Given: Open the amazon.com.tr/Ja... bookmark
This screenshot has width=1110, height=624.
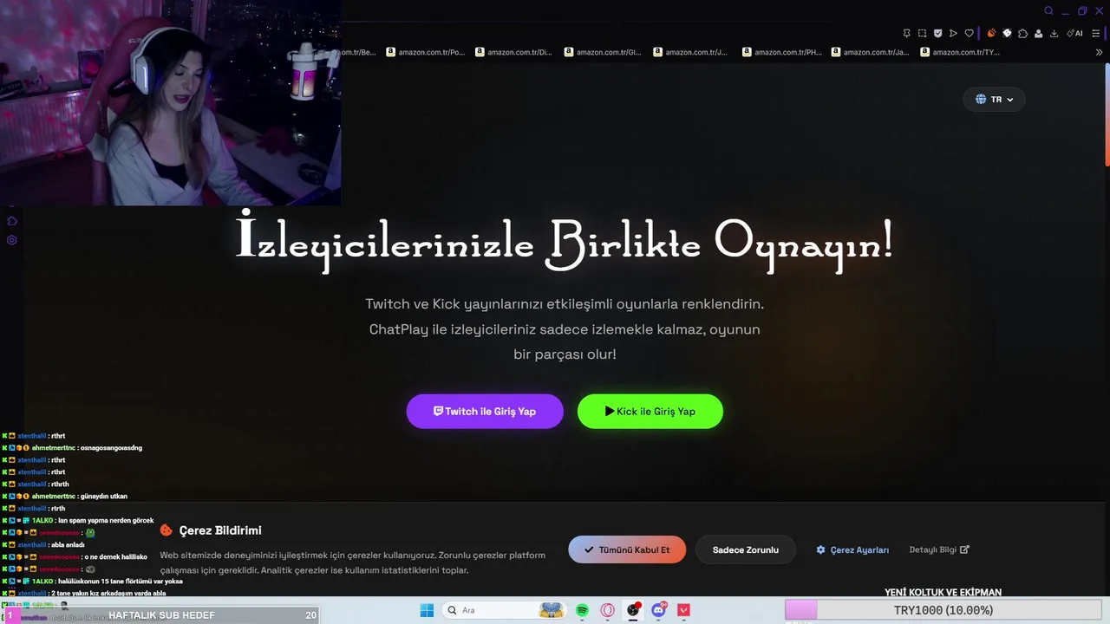Looking at the screenshot, I should [871, 52].
